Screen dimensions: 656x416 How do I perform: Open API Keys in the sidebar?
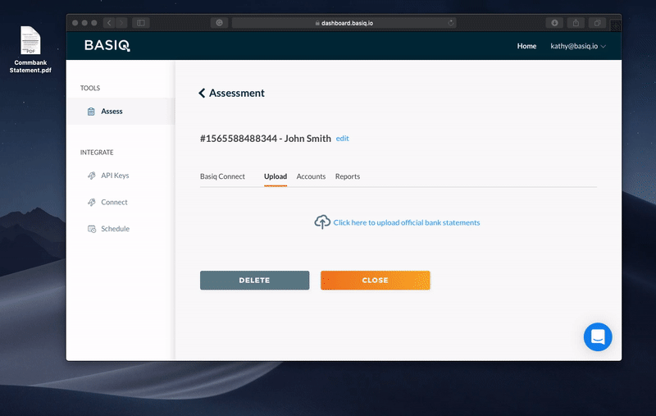tap(115, 176)
